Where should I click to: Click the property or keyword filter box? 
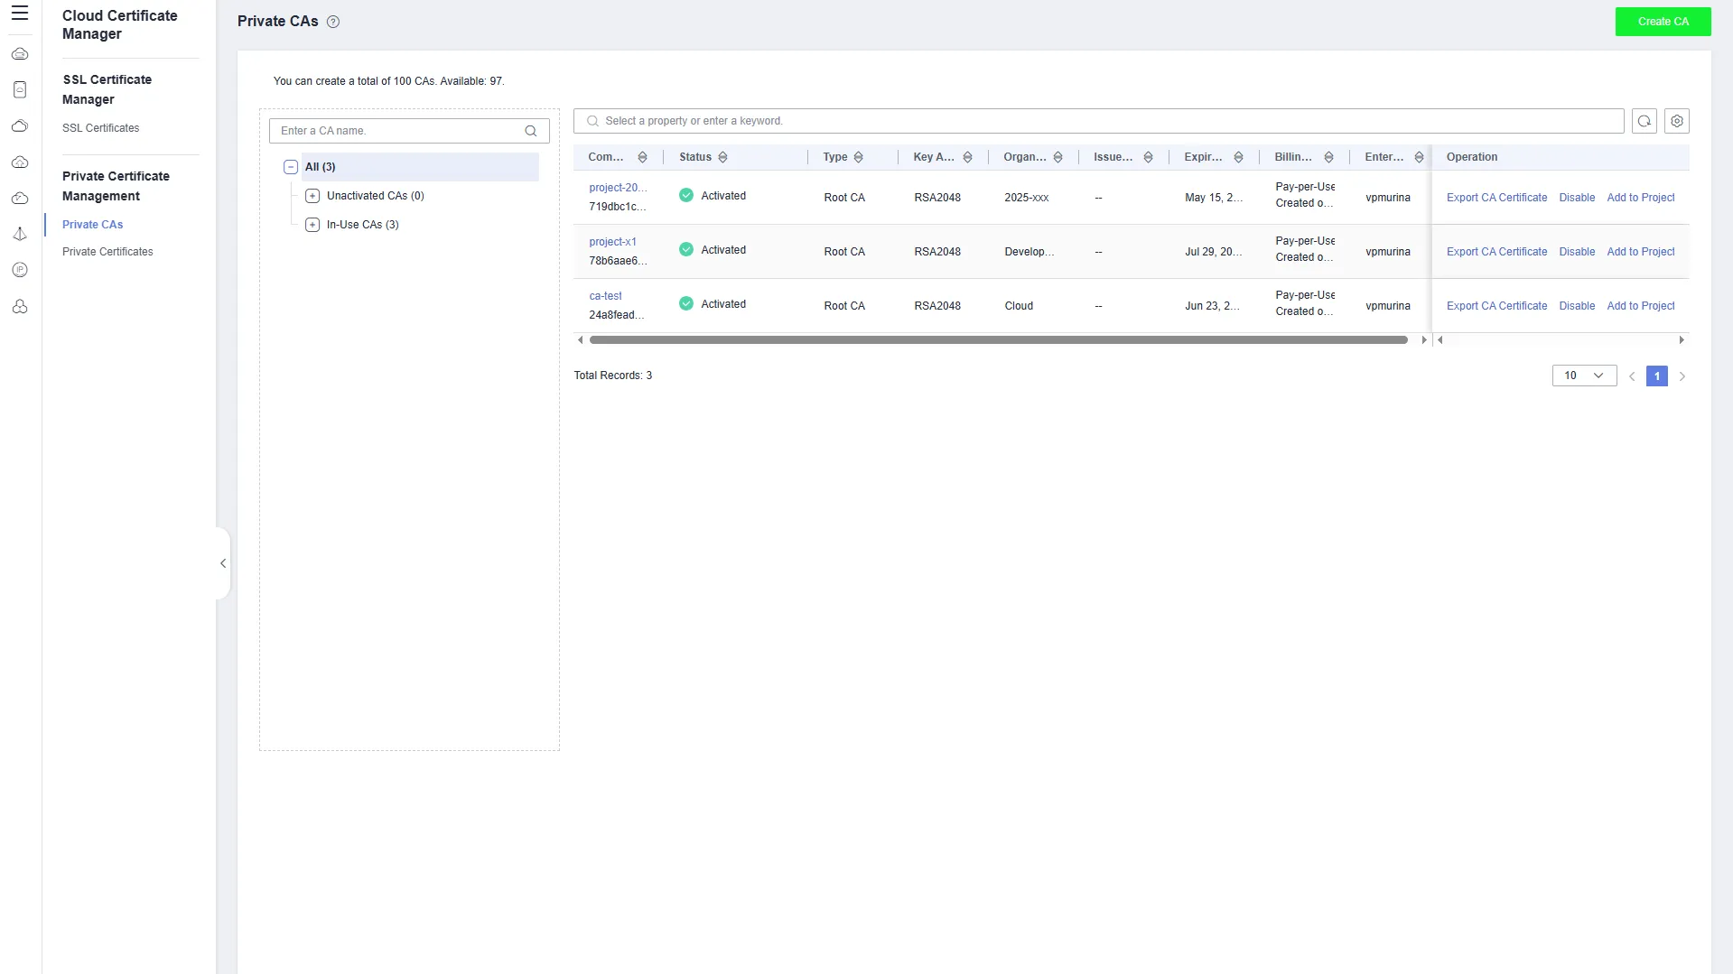(1098, 121)
